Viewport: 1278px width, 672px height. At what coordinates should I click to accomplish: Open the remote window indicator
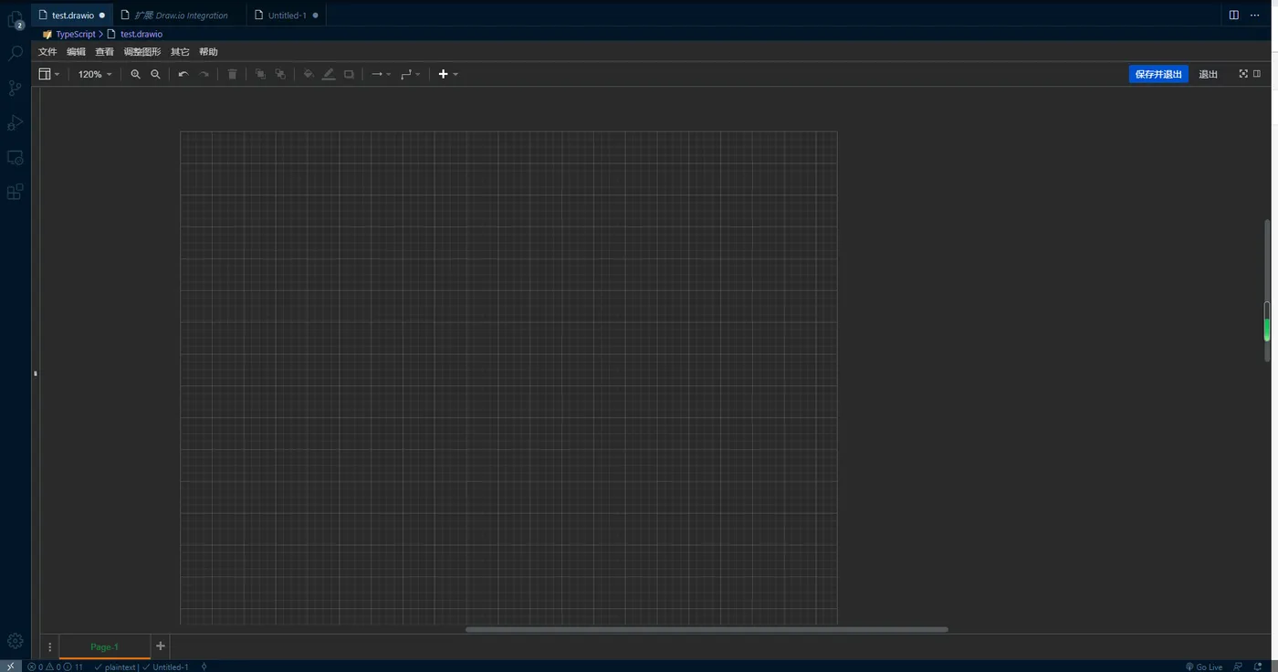(11, 666)
